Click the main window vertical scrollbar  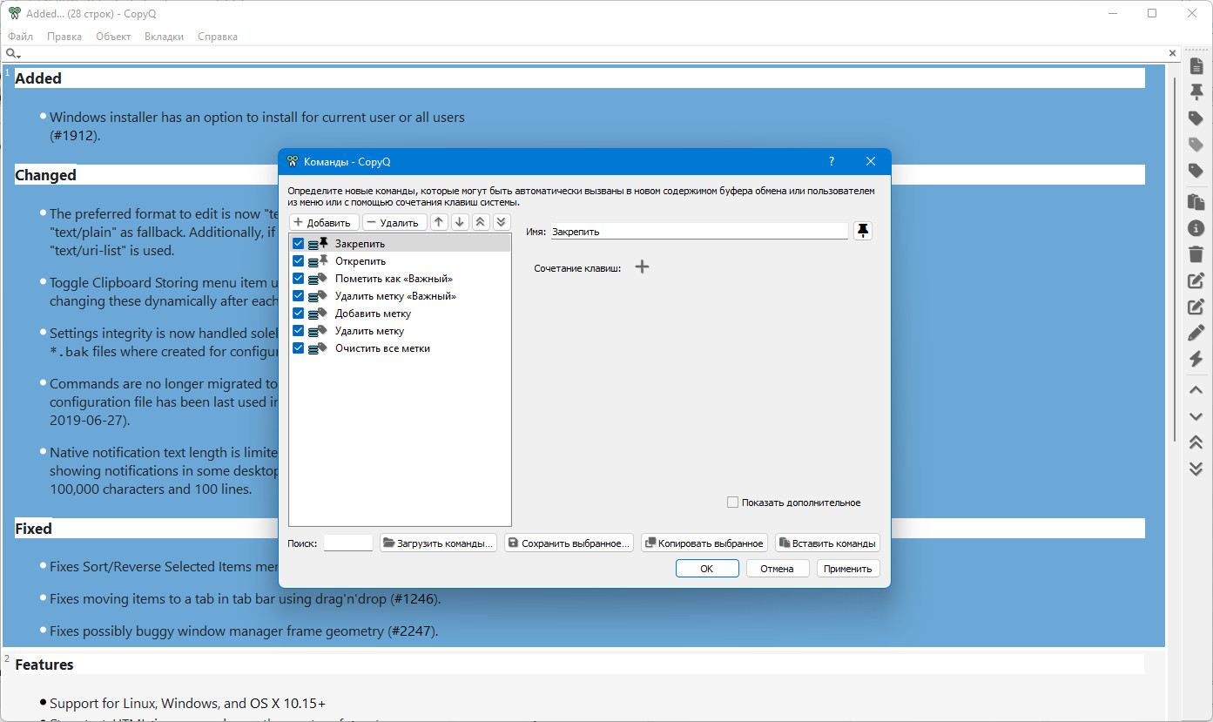[1173, 261]
